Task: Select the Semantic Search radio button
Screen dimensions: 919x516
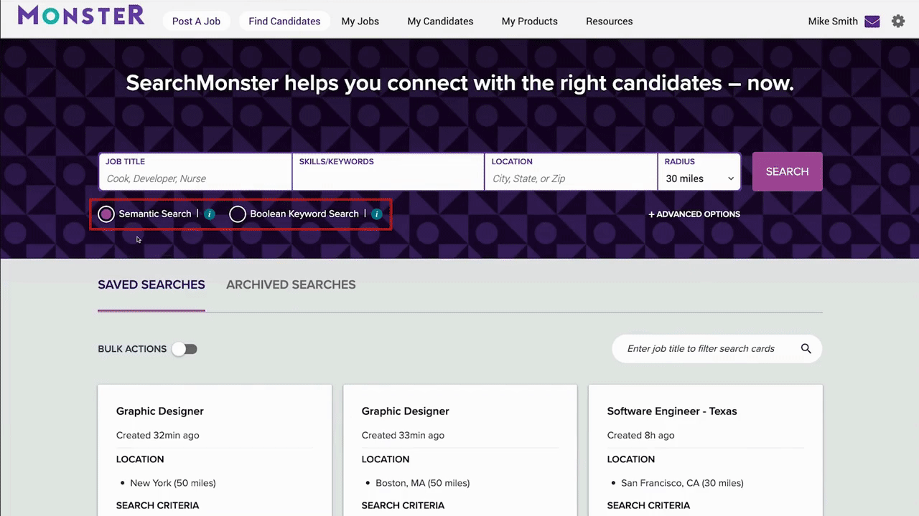Action: pos(106,214)
